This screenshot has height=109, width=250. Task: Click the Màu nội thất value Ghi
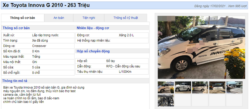[35, 62]
